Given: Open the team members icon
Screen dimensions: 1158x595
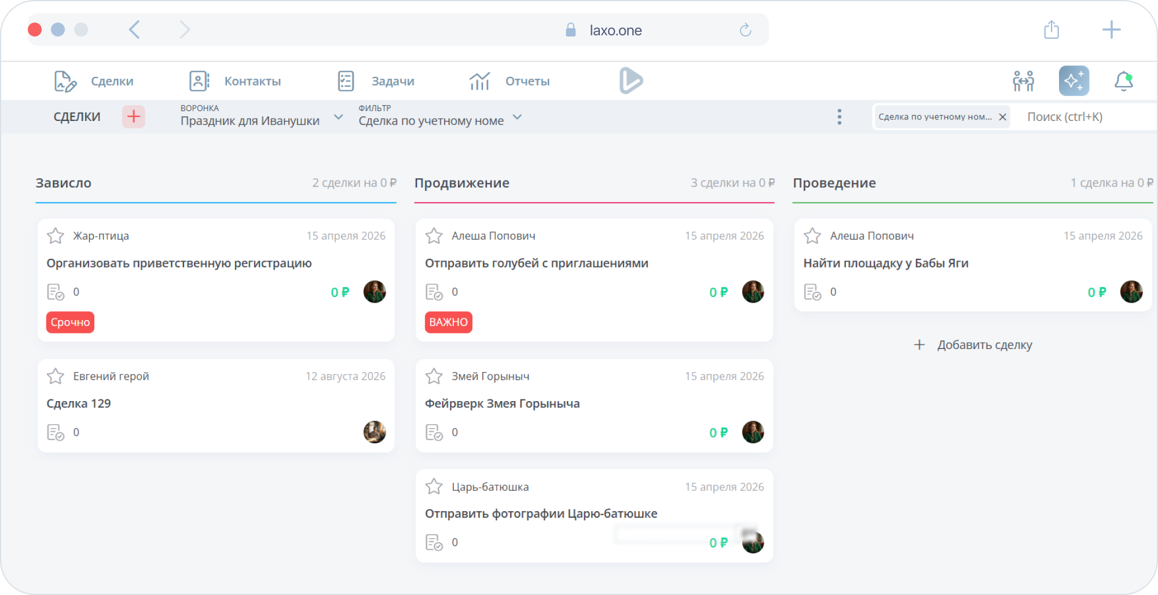Looking at the screenshot, I should pos(1023,81).
